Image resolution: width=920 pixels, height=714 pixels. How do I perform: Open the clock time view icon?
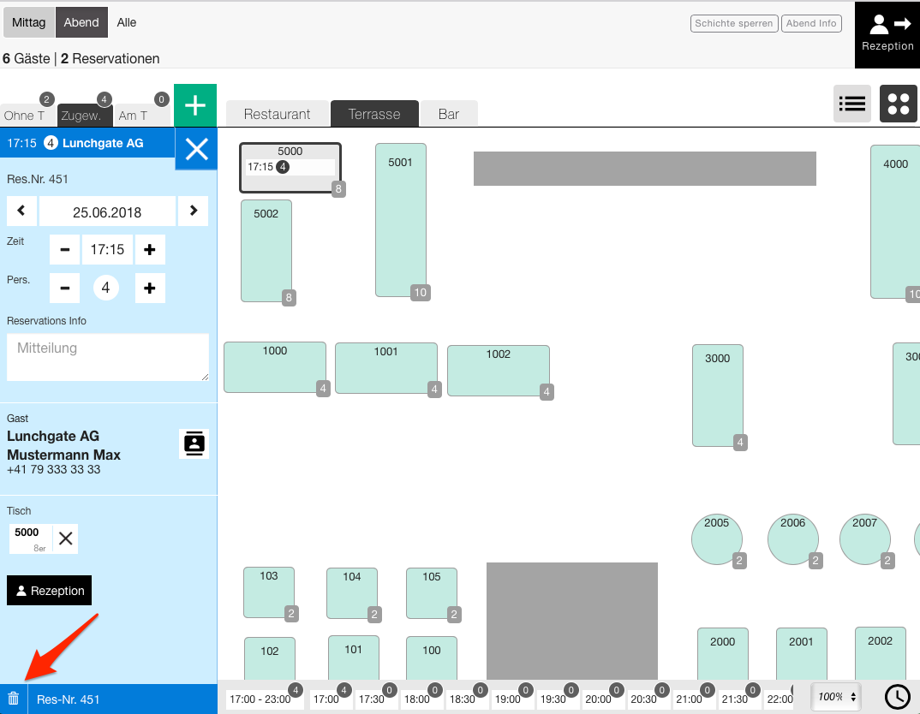click(x=897, y=697)
